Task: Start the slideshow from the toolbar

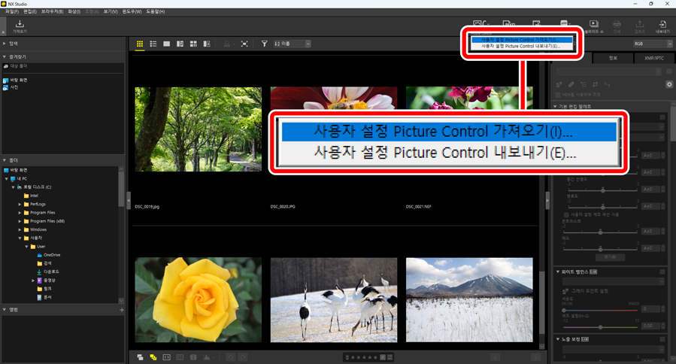Action: coord(593,26)
